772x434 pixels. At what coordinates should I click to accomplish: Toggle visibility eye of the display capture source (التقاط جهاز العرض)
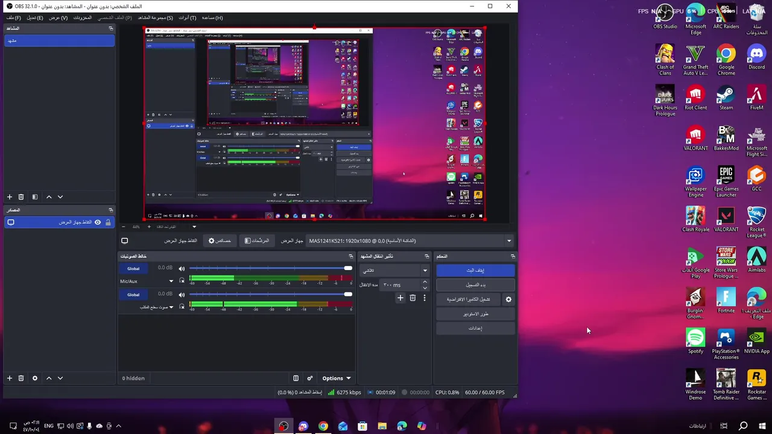click(98, 222)
